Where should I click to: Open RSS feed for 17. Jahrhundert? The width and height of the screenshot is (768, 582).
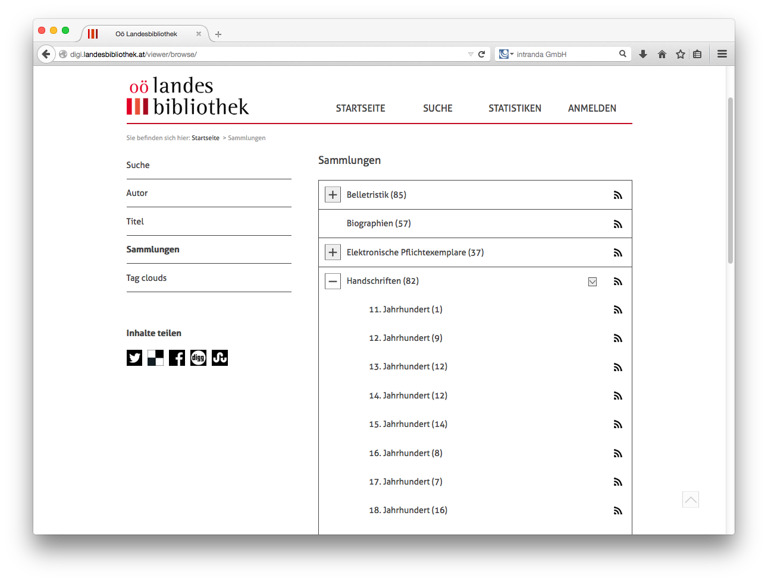coord(618,482)
